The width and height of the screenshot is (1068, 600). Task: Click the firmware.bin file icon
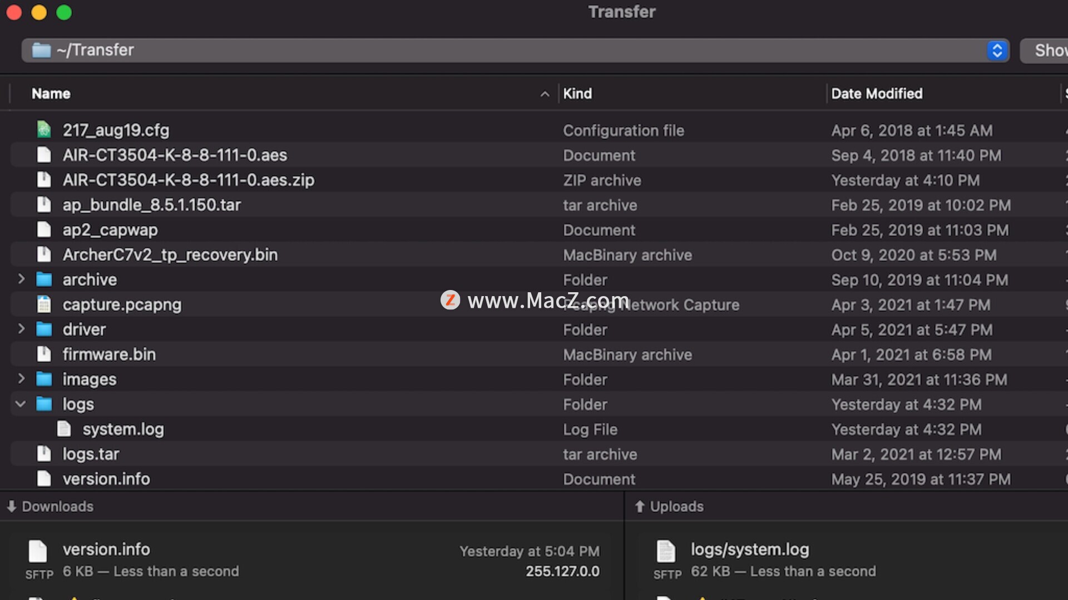[x=44, y=354]
